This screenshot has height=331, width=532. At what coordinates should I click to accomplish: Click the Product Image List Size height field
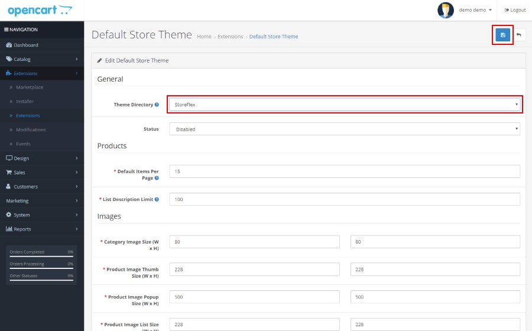click(435, 324)
